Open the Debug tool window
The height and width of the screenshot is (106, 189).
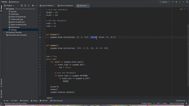coord(34,101)
